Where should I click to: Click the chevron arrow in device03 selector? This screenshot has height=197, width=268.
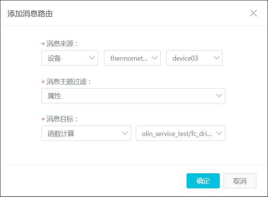(217, 58)
